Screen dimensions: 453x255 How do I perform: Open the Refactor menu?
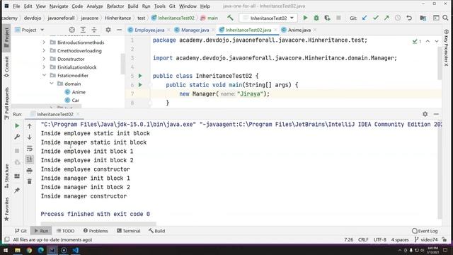[x=115, y=6]
